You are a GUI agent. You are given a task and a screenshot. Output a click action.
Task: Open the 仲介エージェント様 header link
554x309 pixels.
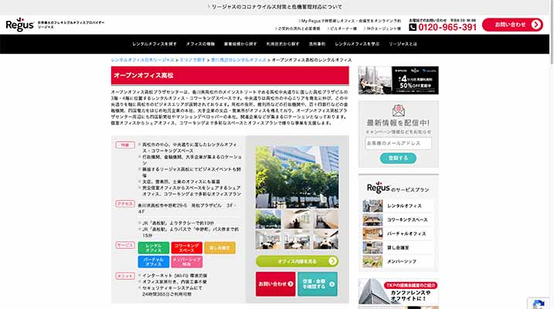coord(382,29)
